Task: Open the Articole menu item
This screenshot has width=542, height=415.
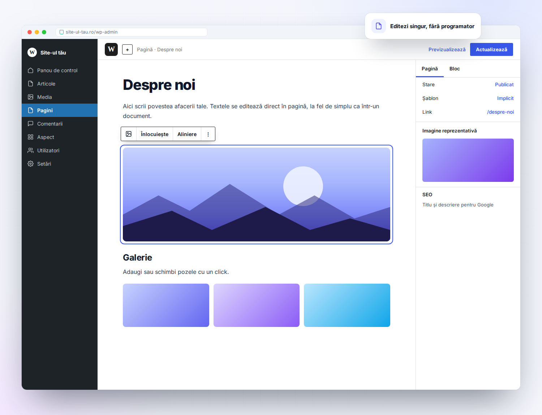Action: [x=60, y=84]
